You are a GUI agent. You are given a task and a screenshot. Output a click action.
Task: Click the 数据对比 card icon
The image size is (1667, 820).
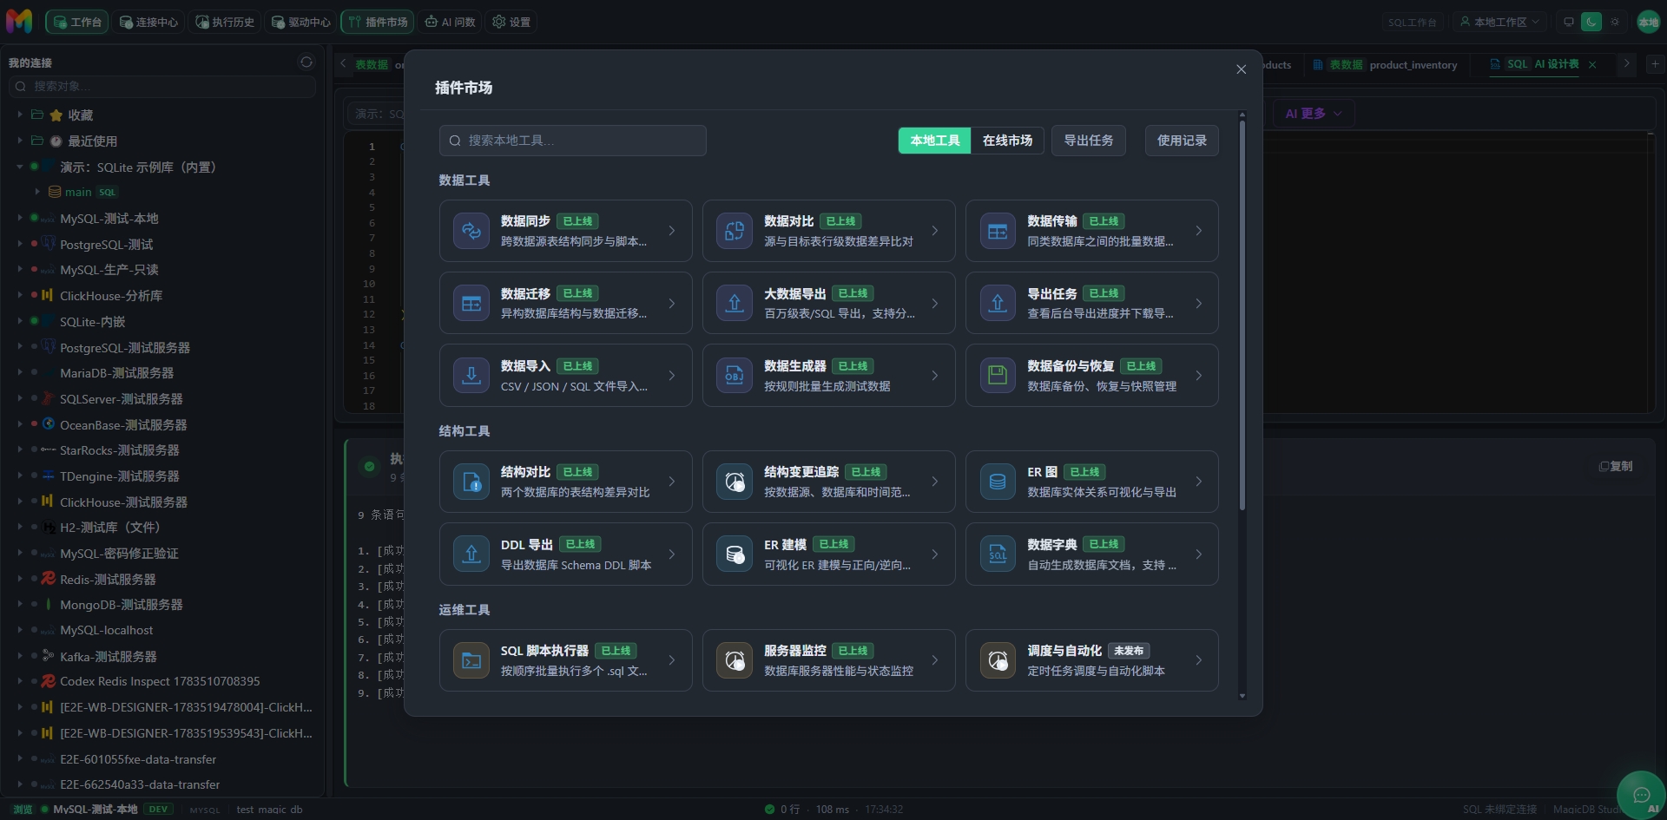(735, 231)
